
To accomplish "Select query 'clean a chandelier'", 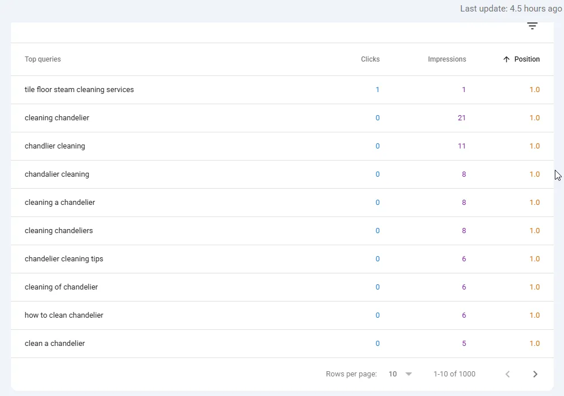I will pos(55,344).
